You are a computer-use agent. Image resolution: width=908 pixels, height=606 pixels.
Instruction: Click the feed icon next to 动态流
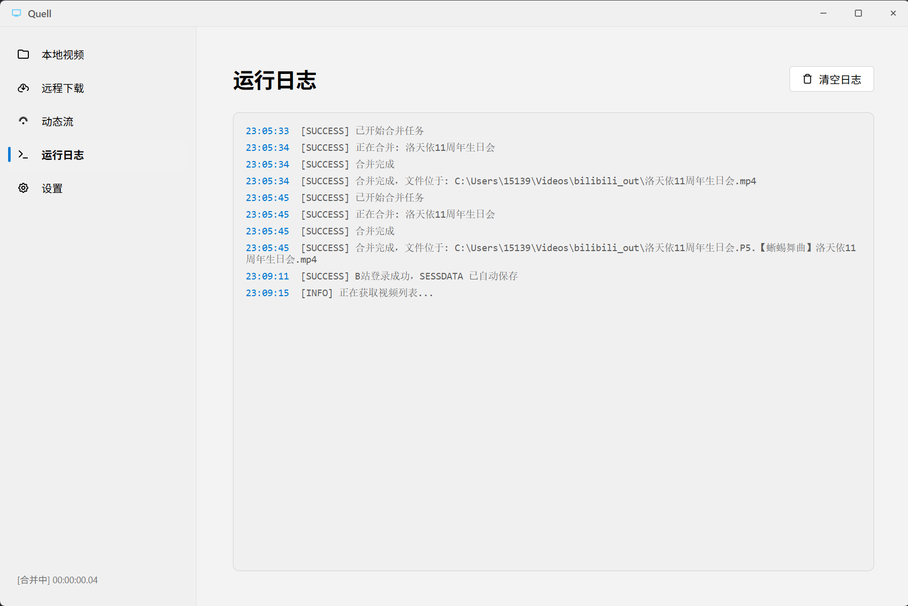pos(23,121)
